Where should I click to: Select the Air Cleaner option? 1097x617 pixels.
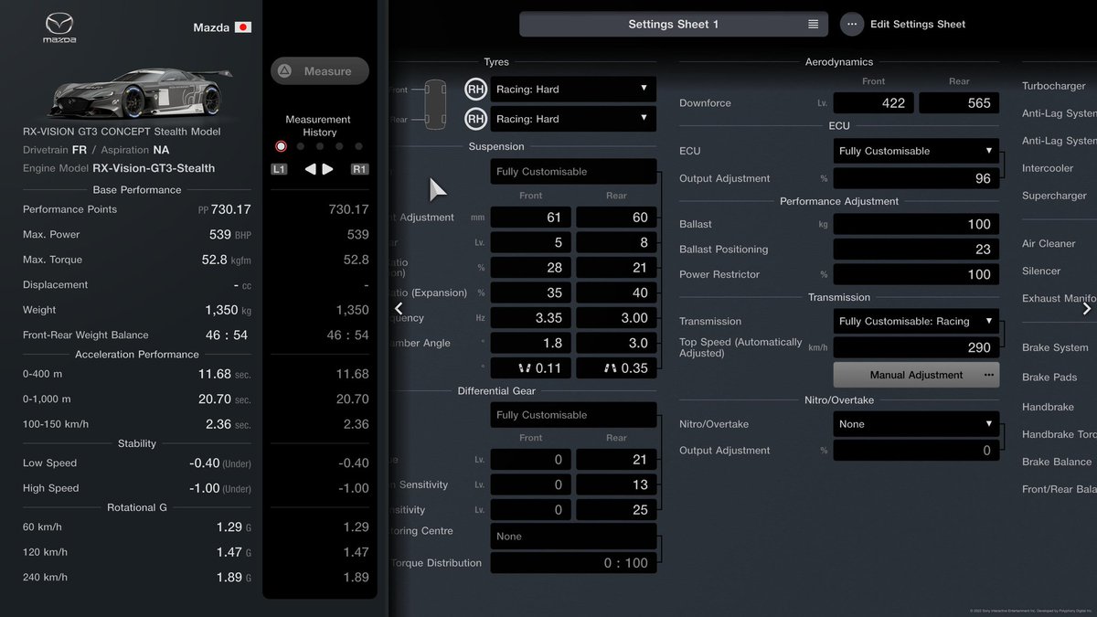click(1049, 244)
